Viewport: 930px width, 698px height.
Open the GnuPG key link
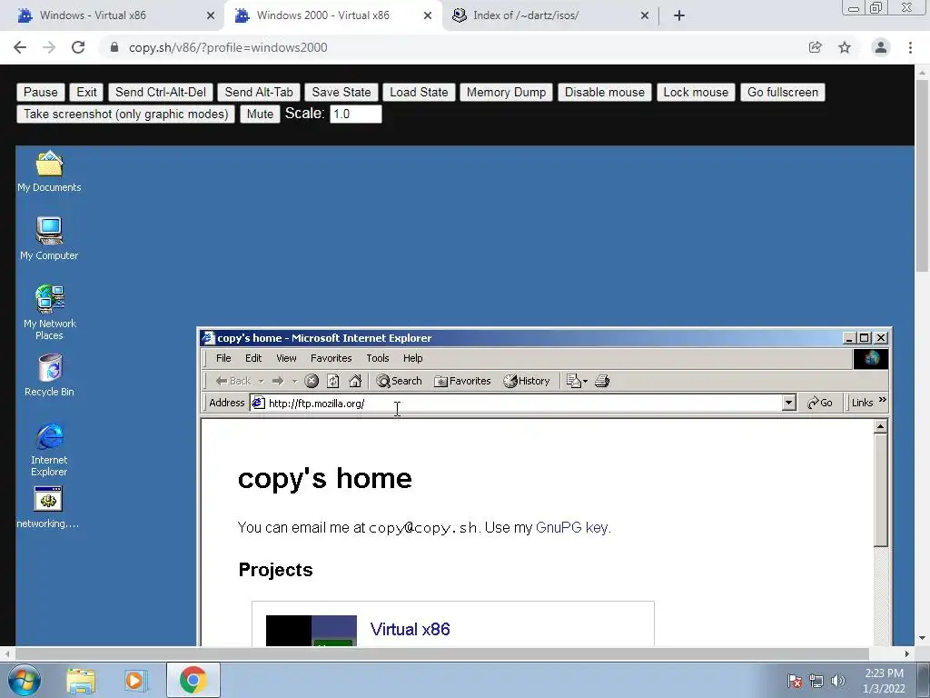572,528
